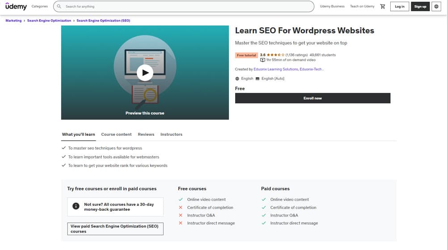Click the (1,136 ratings) text
This screenshot has width=447, height=250.
tap(296, 55)
